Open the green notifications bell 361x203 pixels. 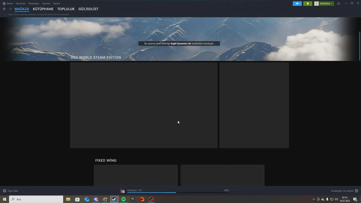click(x=308, y=3)
